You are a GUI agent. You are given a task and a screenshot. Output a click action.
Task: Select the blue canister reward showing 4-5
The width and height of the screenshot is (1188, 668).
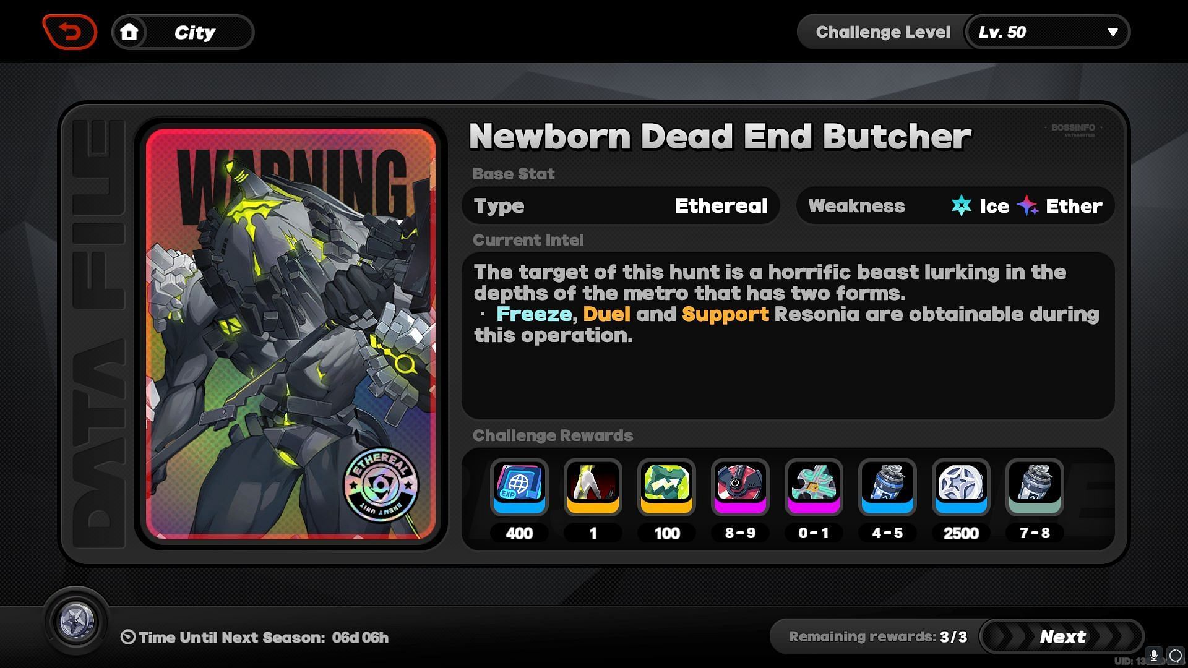click(887, 487)
